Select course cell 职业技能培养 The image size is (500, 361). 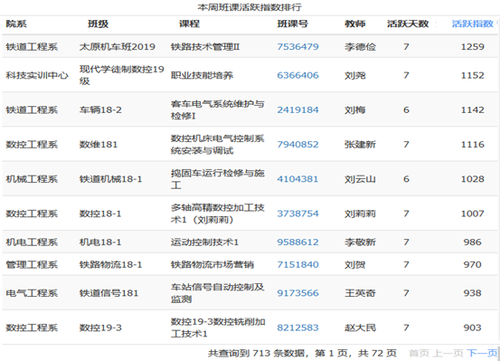coord(202,75)
